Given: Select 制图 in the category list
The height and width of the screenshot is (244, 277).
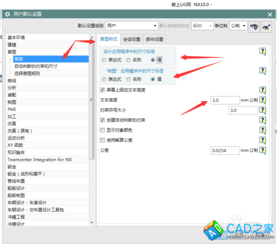Looking at the screenshot, I should [x=12, y=102].
